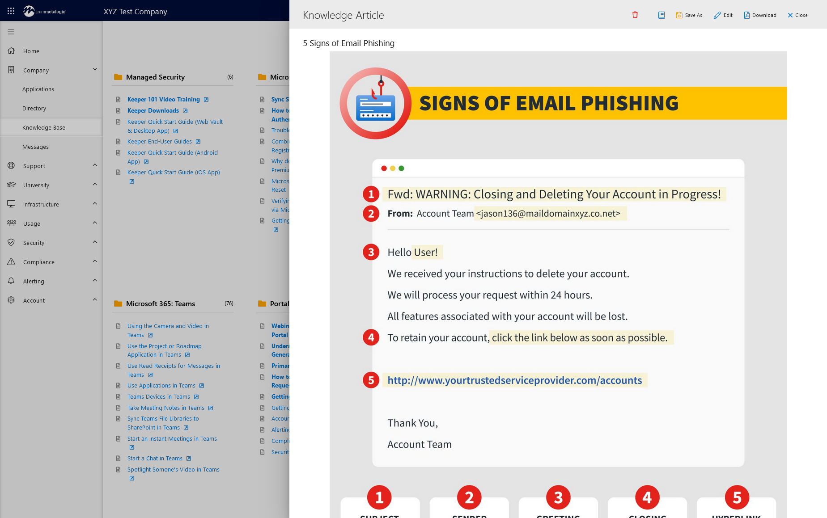Image resolution: width=827 pixels, height=518 pixels.
Task: Close the Knowledge Article panel
Action: pyautogui.click(x=797, y=15)
